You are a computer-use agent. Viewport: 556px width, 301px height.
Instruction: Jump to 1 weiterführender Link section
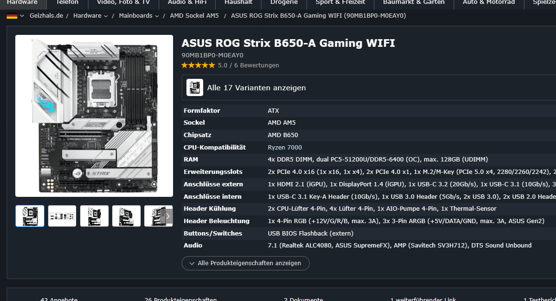[423, 299]
